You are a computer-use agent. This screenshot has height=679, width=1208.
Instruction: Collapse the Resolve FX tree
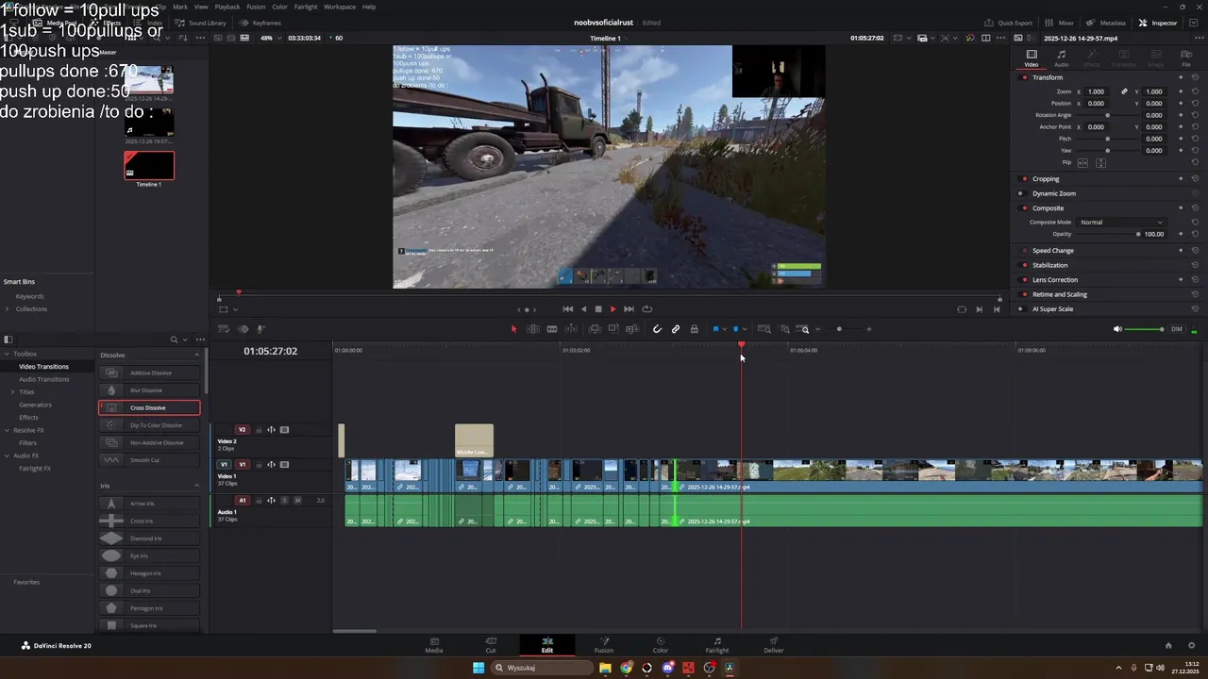point(7,430)
